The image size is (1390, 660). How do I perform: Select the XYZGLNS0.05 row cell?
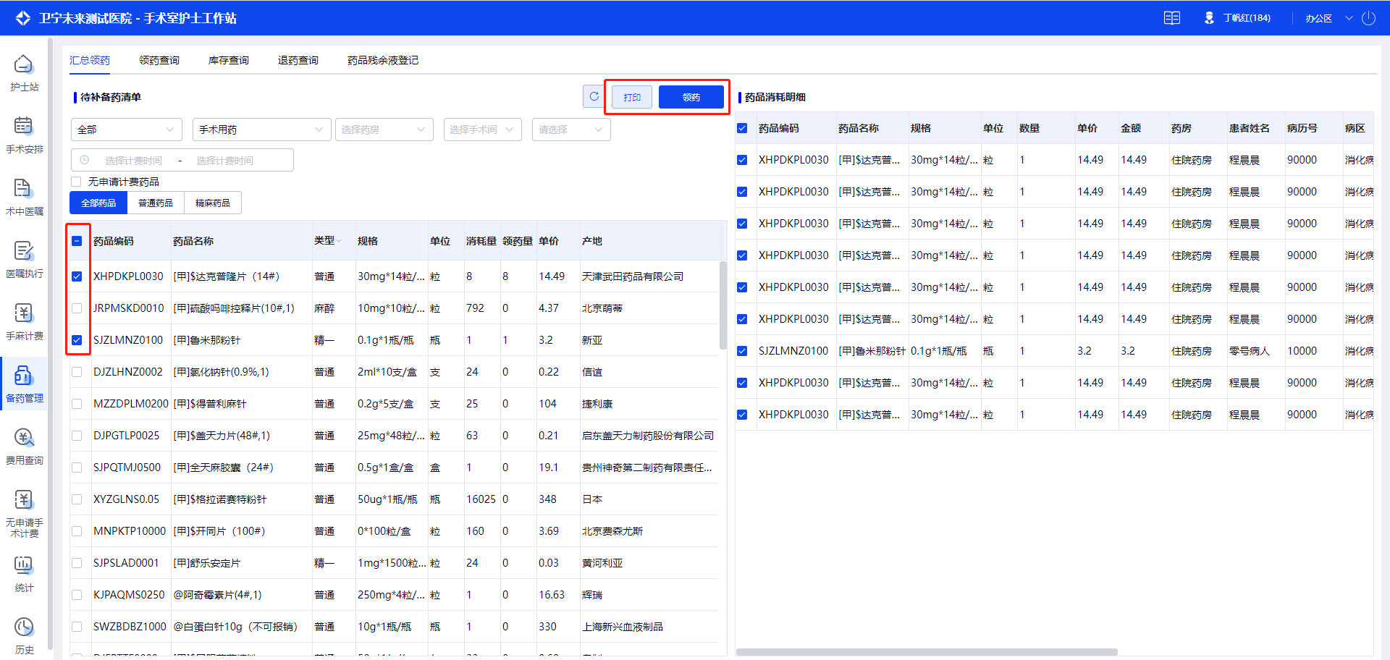(x=126, y=499)
